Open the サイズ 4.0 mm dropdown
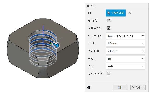Viewport: 152px width, 95px height. (x=125, y=43)
